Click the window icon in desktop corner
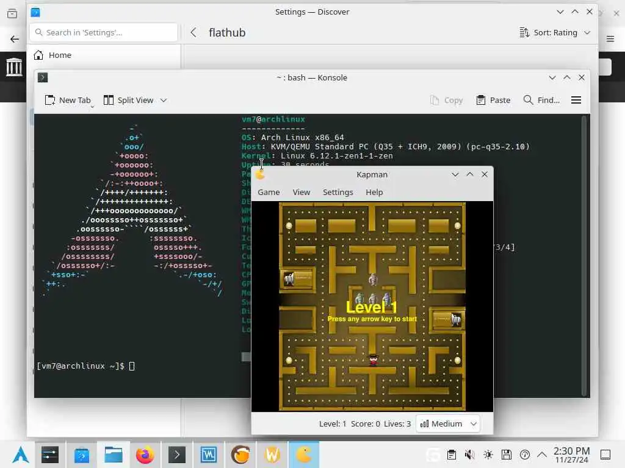 12,14
